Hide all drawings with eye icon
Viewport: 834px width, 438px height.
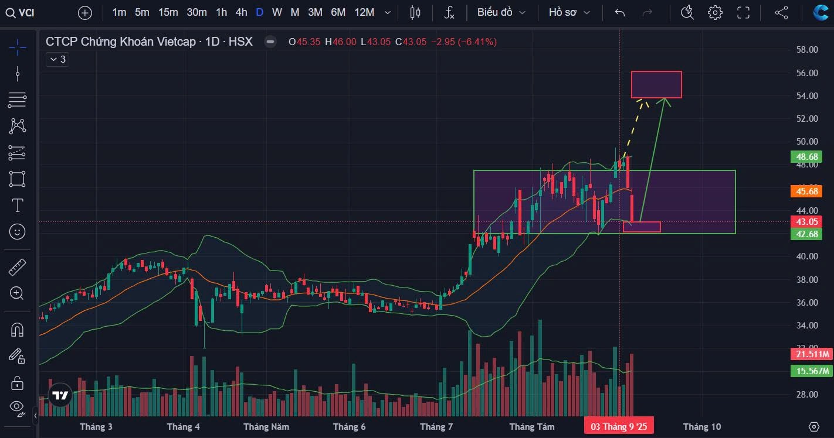pos(18,408)
